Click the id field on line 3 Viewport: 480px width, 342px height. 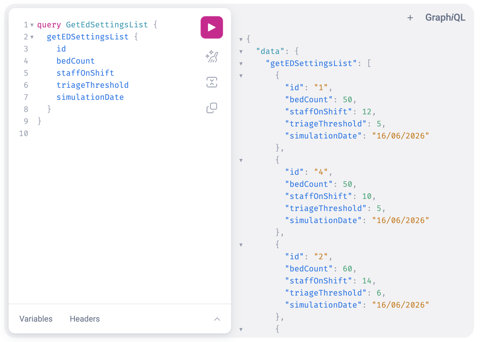coord(61,49)
